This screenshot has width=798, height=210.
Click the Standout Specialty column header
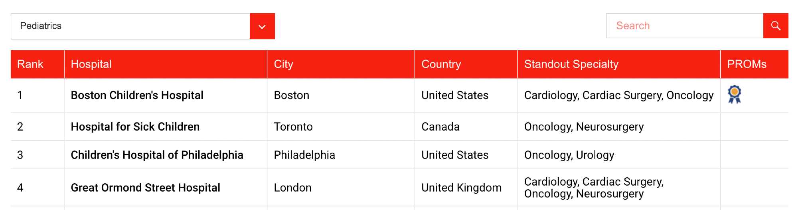click(x=571, y=64)
